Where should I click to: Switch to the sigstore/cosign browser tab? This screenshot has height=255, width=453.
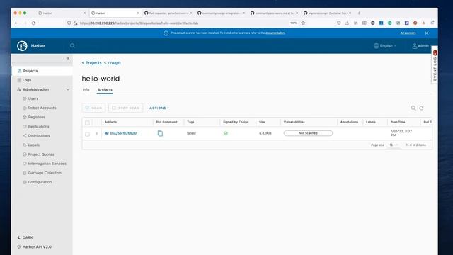(x=328, y=13)
